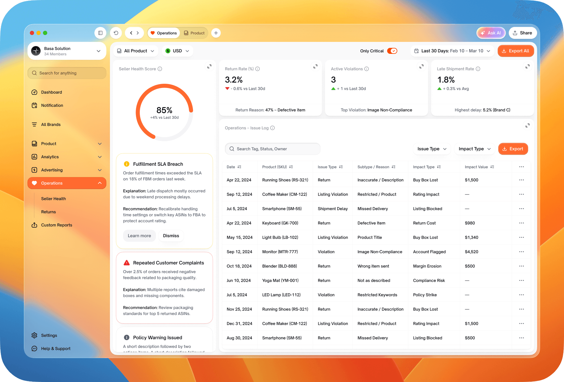The image size is (564, 382).
Task: Click the Search Tag, Status, Owner field
Action: coord(272,149)
